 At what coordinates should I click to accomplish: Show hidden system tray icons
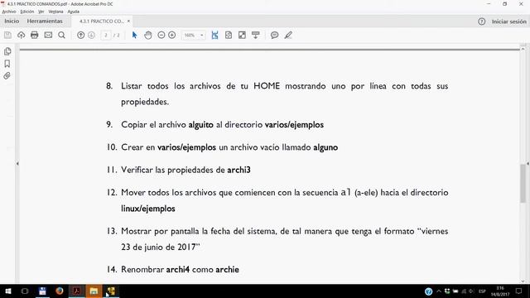pos(438,291)
